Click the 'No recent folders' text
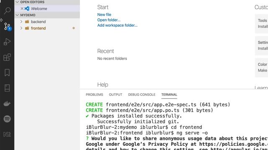The image size is (268, 150). pyautogui.click(x=112, y=58)
